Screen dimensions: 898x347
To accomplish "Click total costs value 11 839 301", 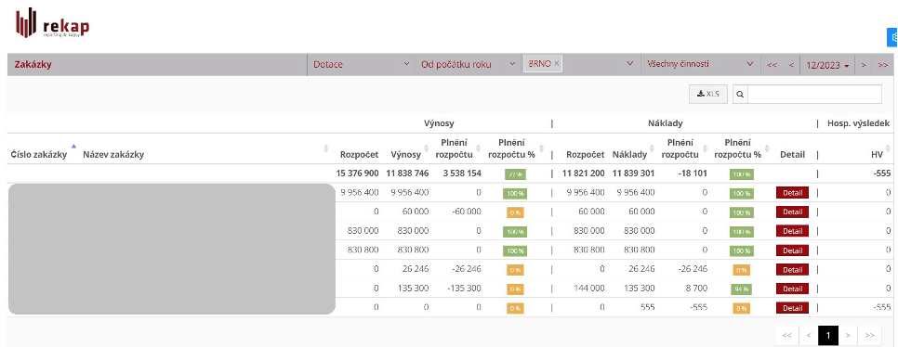I will pos(633,173).
